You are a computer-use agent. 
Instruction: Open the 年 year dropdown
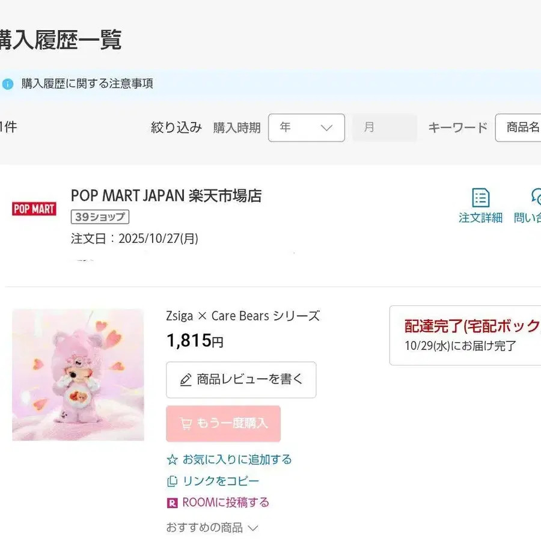pyautogui.click(x=306, y=127)
